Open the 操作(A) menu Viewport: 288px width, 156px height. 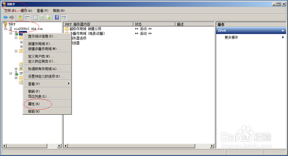point(26,11)
